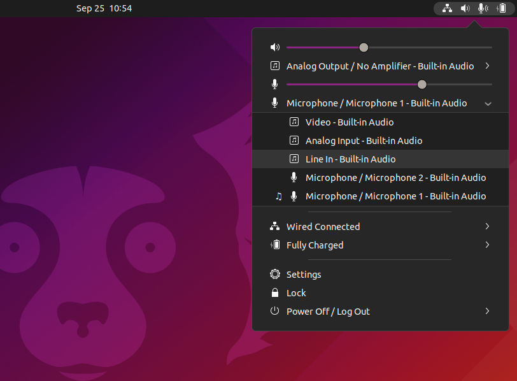Expand the Analog Output device options
The height and width of the screenshot is (381, 517).
488,66
